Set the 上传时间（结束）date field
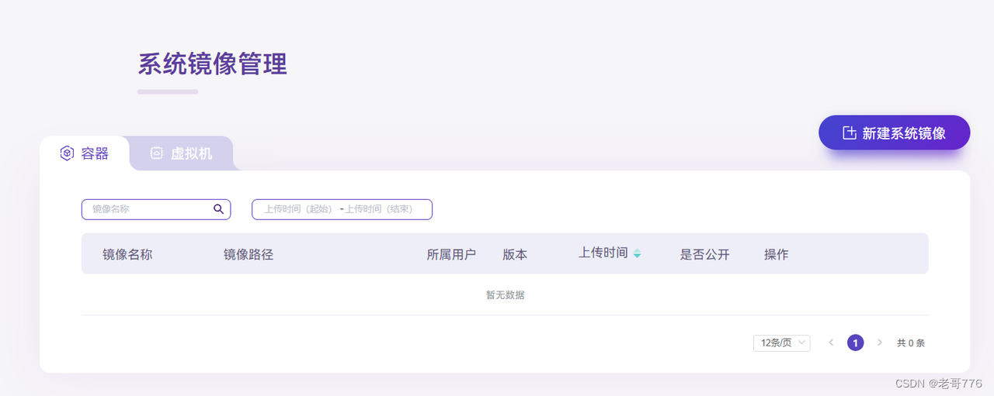Viewport: 994px width, 396px height. tap(379, 209)
